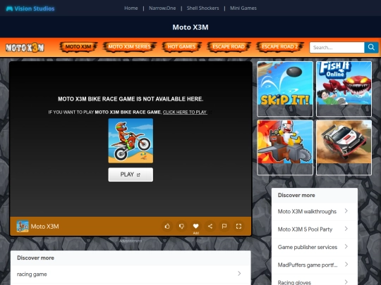The image size is (381, 285).
Task: Click chevron beside racing game row
Action: click(x=239, y=274)
